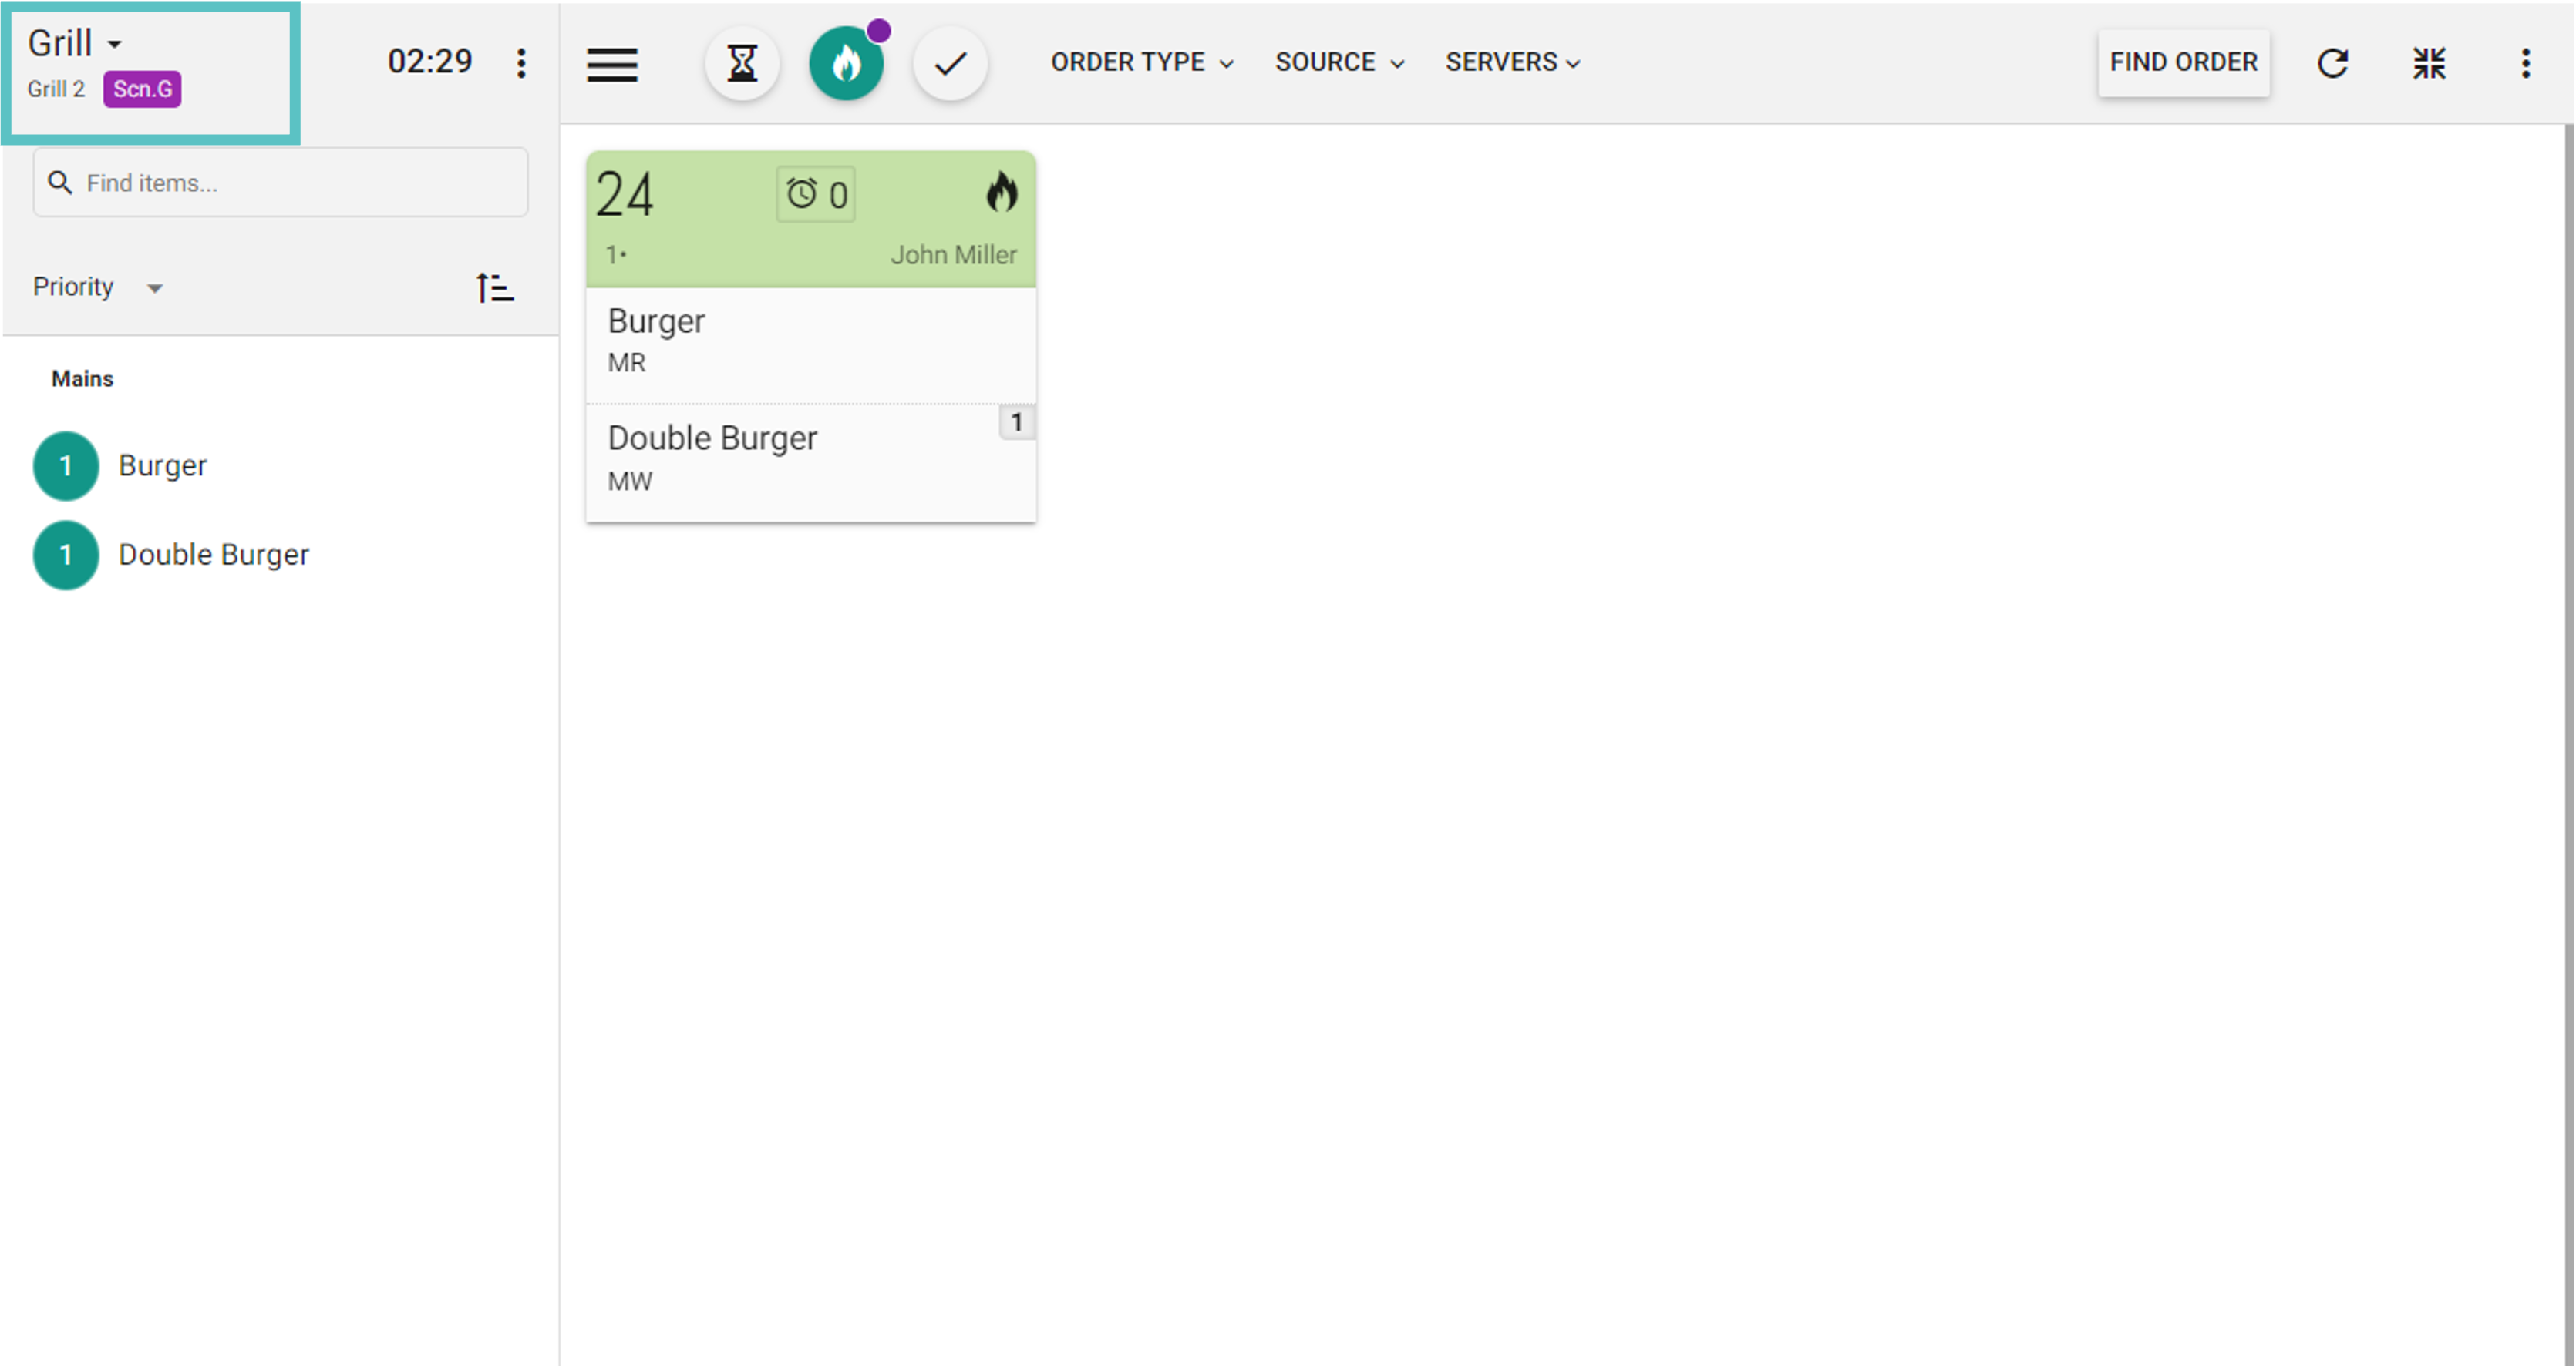
Task: Open the ORDER TYPE dropdown
Action: (x=1141, y=62)
